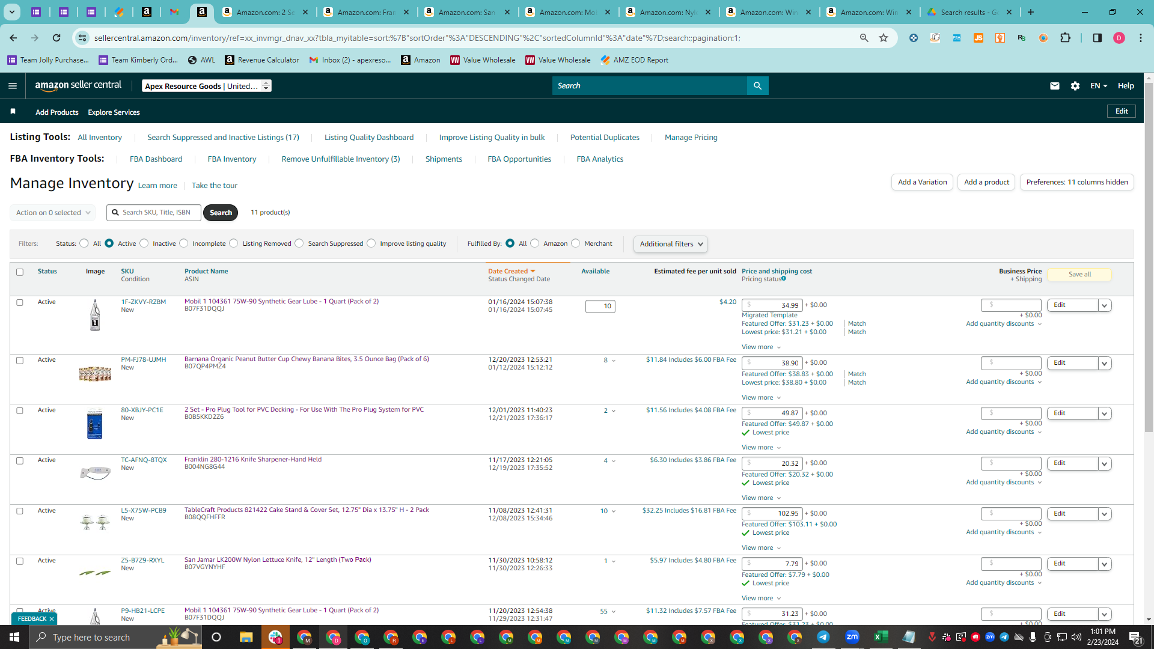Open the Edit dropdown arrow for Mobil 1 34.99 row
The height and width of the screenshot is (649, 1154).
(x=1105, y=305)
